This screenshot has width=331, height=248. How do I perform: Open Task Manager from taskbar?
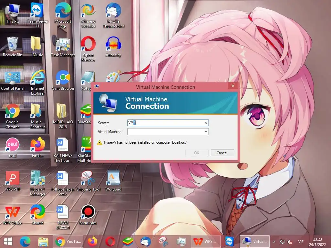coord(181,242)
